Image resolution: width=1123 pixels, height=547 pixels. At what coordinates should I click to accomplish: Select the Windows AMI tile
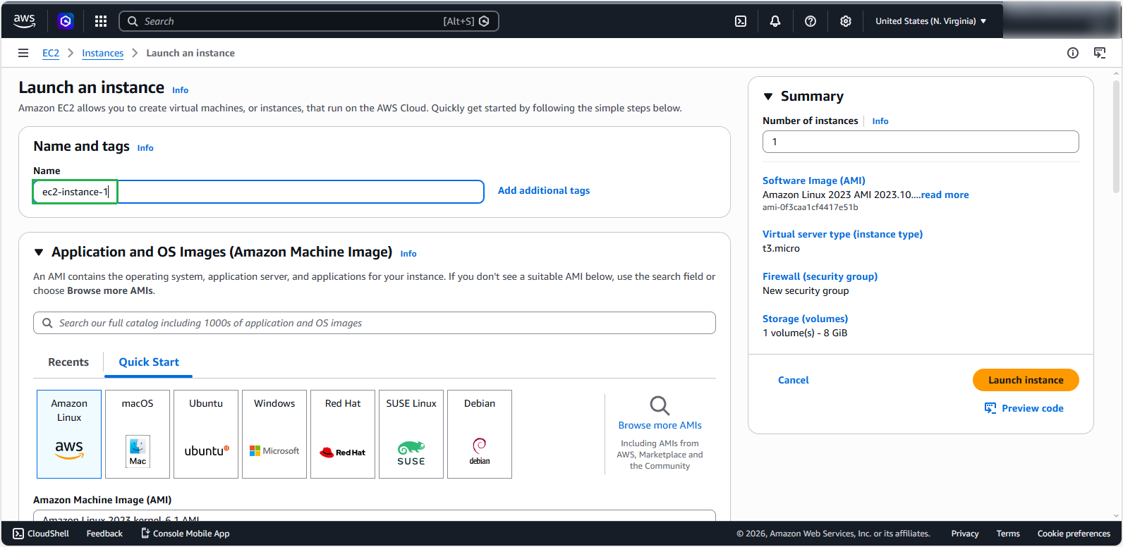(x=274, y=434)
